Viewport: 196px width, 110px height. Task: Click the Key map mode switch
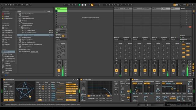(x=180, y=5)
